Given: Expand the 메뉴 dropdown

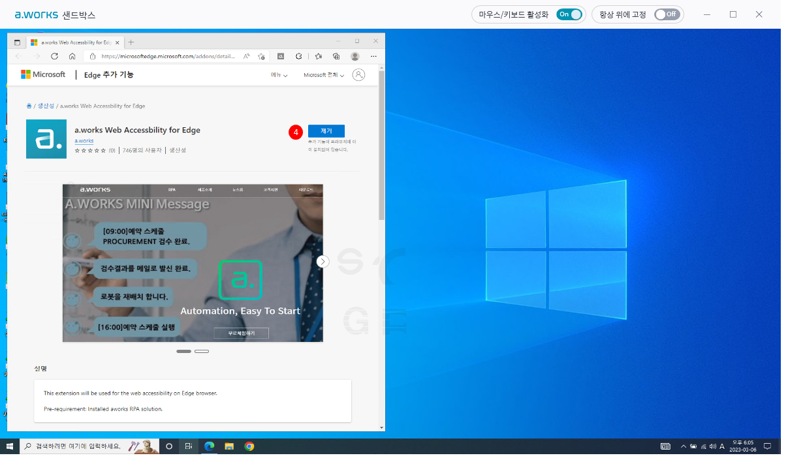Looking at the screenshot, I should click(279, 75).
